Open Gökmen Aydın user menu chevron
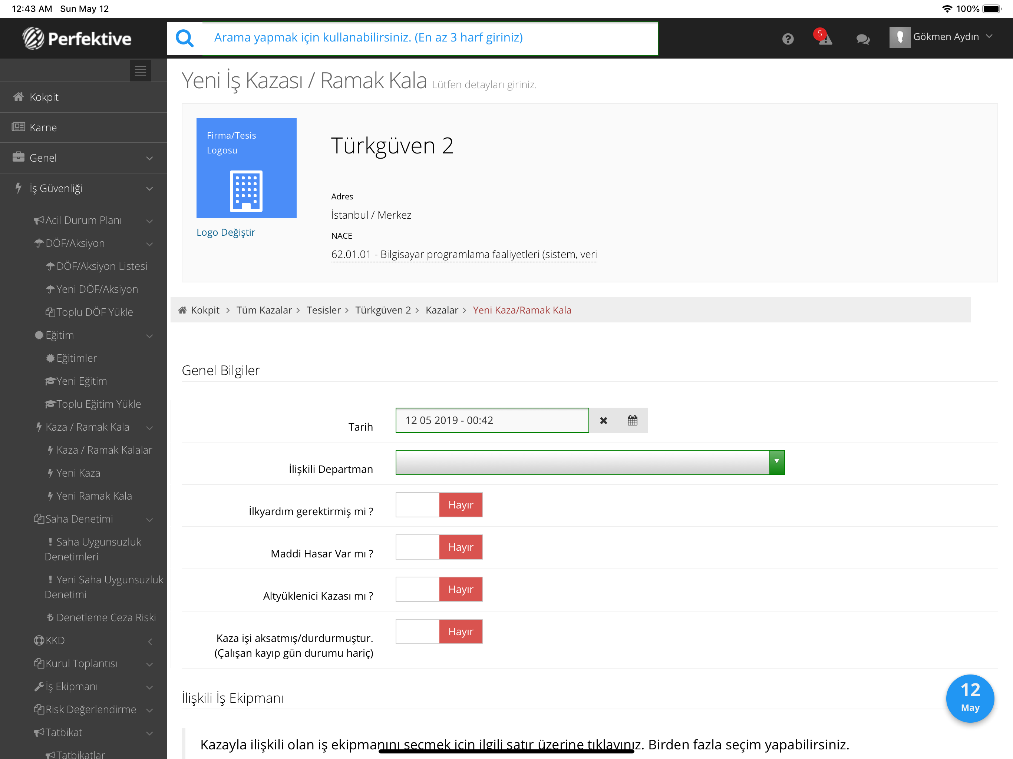1013x759 pixels. click(989, 37)
